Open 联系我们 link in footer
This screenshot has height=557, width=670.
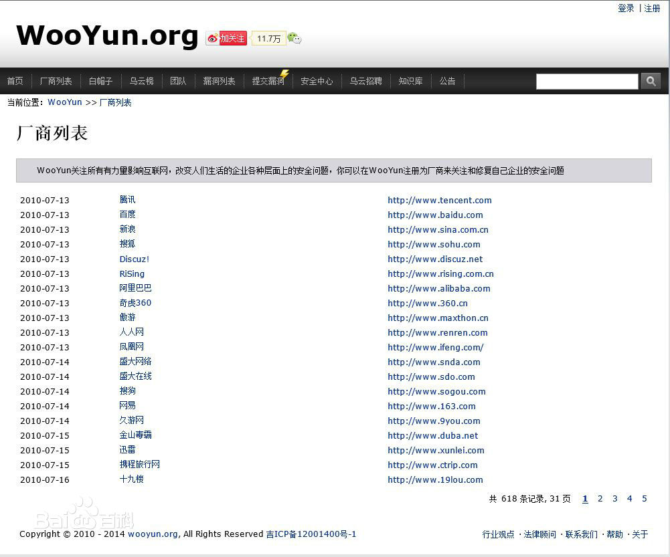point(581,534)
